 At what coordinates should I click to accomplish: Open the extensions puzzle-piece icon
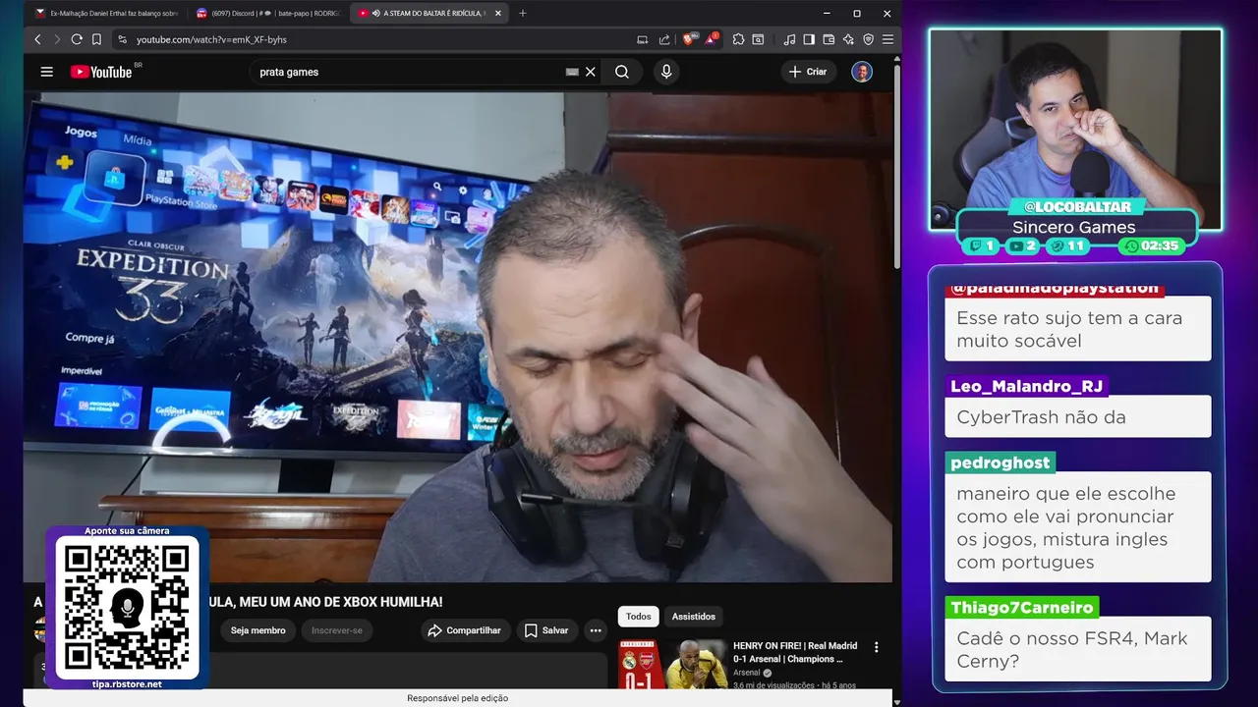tap(738, 39)
